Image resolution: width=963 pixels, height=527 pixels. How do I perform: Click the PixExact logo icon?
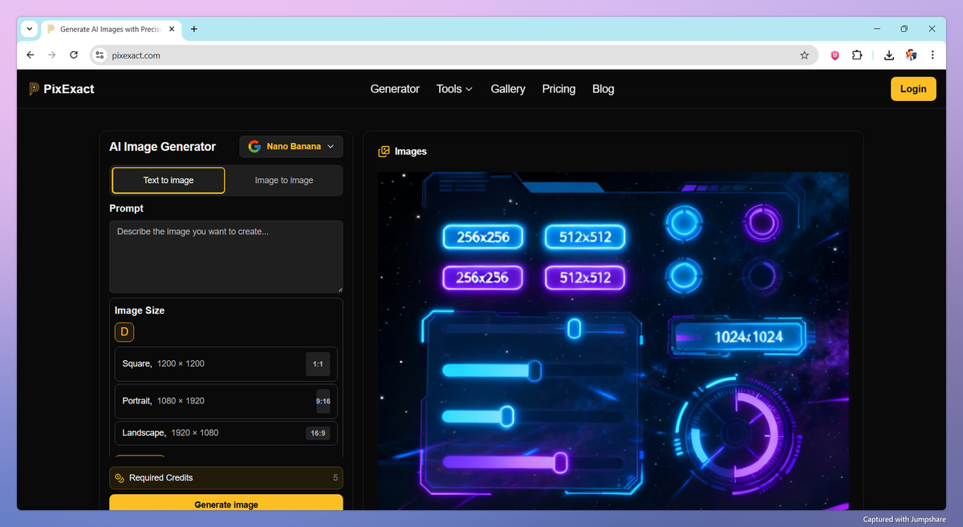[33, 88]
